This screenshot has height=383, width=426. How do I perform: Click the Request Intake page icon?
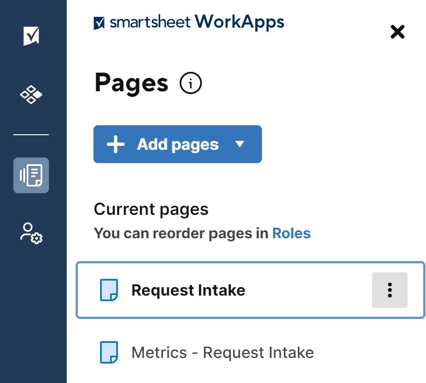pyautogui.click(x=109, y=290)
